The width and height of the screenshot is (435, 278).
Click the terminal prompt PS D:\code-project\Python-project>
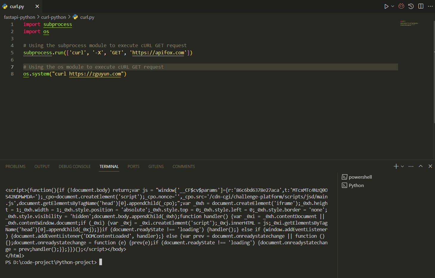tap(51, 262)
